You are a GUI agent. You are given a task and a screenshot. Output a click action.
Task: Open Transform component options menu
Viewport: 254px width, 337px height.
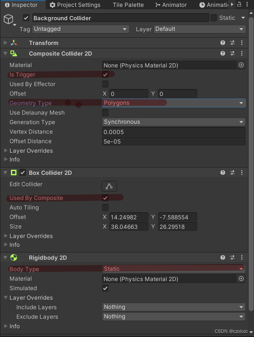[242, 43]
